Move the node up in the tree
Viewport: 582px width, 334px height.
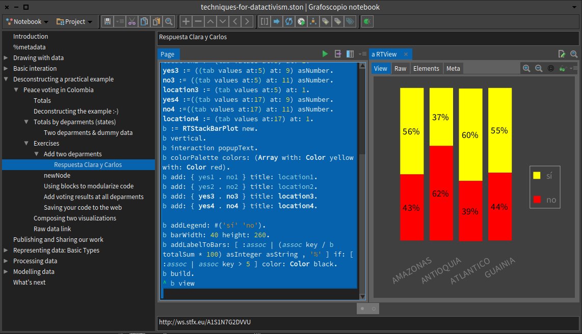point(210,21)
